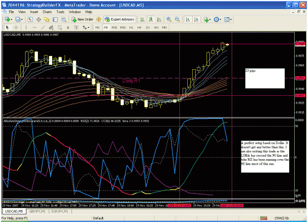Switch to the M30 timeframe
The width and height of the screenshot is (308, 222).
click(123, 28)
